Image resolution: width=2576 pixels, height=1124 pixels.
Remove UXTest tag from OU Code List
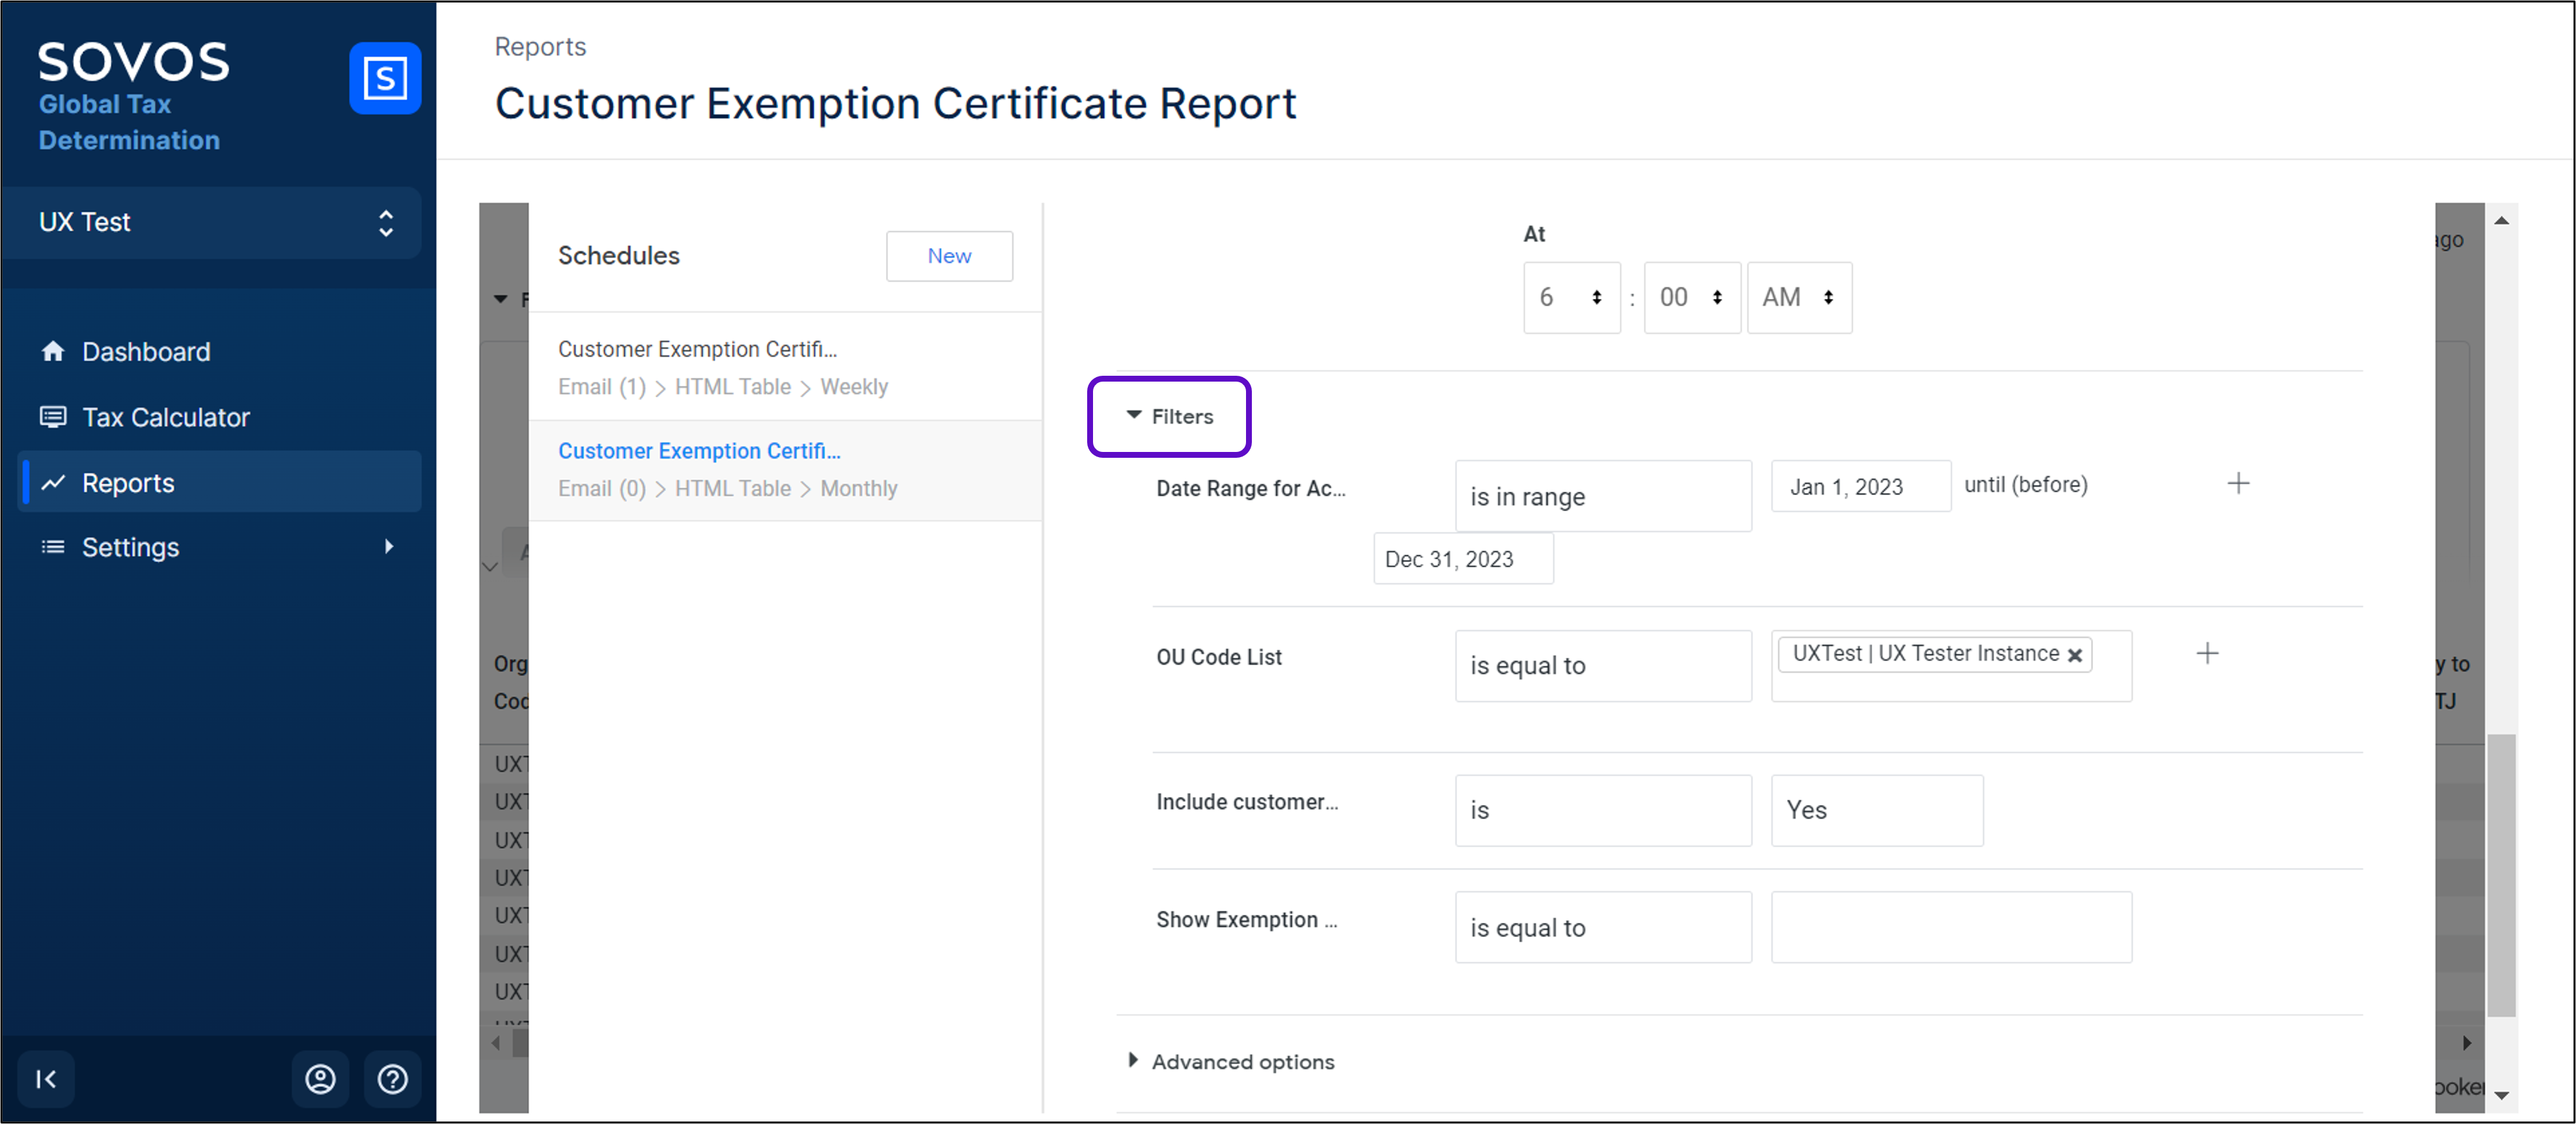tap(2075, 655)
